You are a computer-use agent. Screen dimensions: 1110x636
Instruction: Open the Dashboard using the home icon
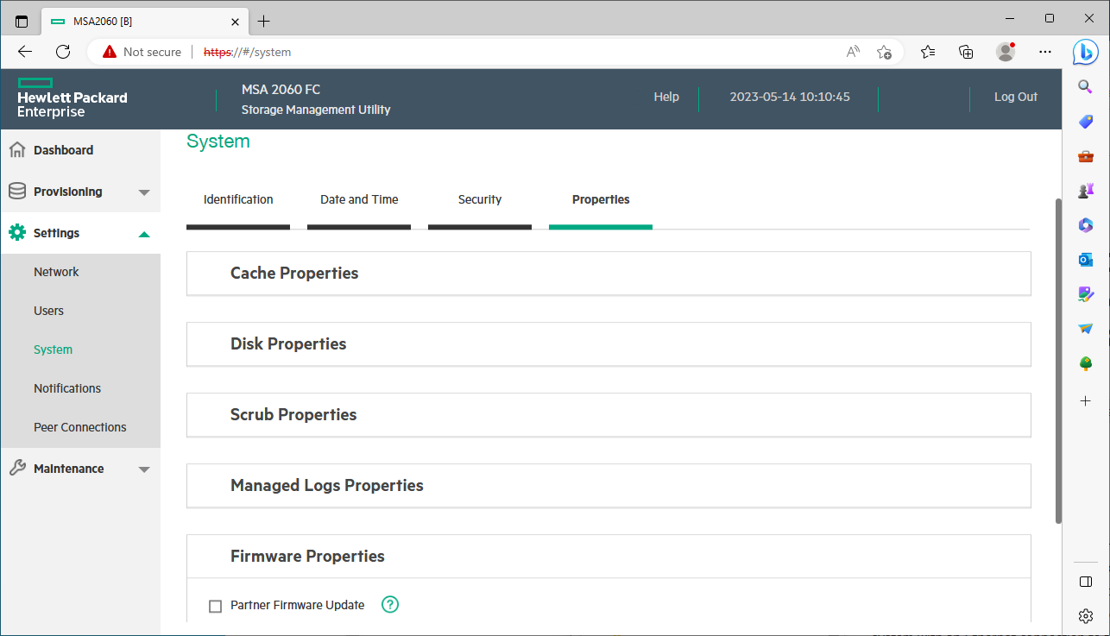[17, 149]
